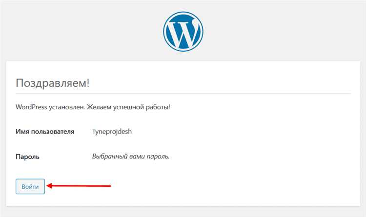366x217 pixels.
Task: Click the italic text Выбранный вами пароль.
Action: click(131, 157)
